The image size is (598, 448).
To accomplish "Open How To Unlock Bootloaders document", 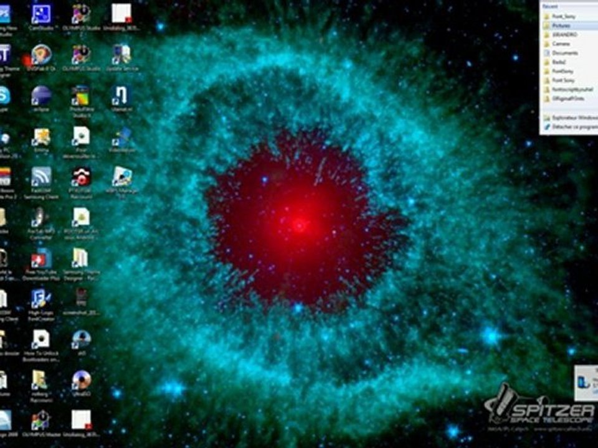I will pos(41,345).
